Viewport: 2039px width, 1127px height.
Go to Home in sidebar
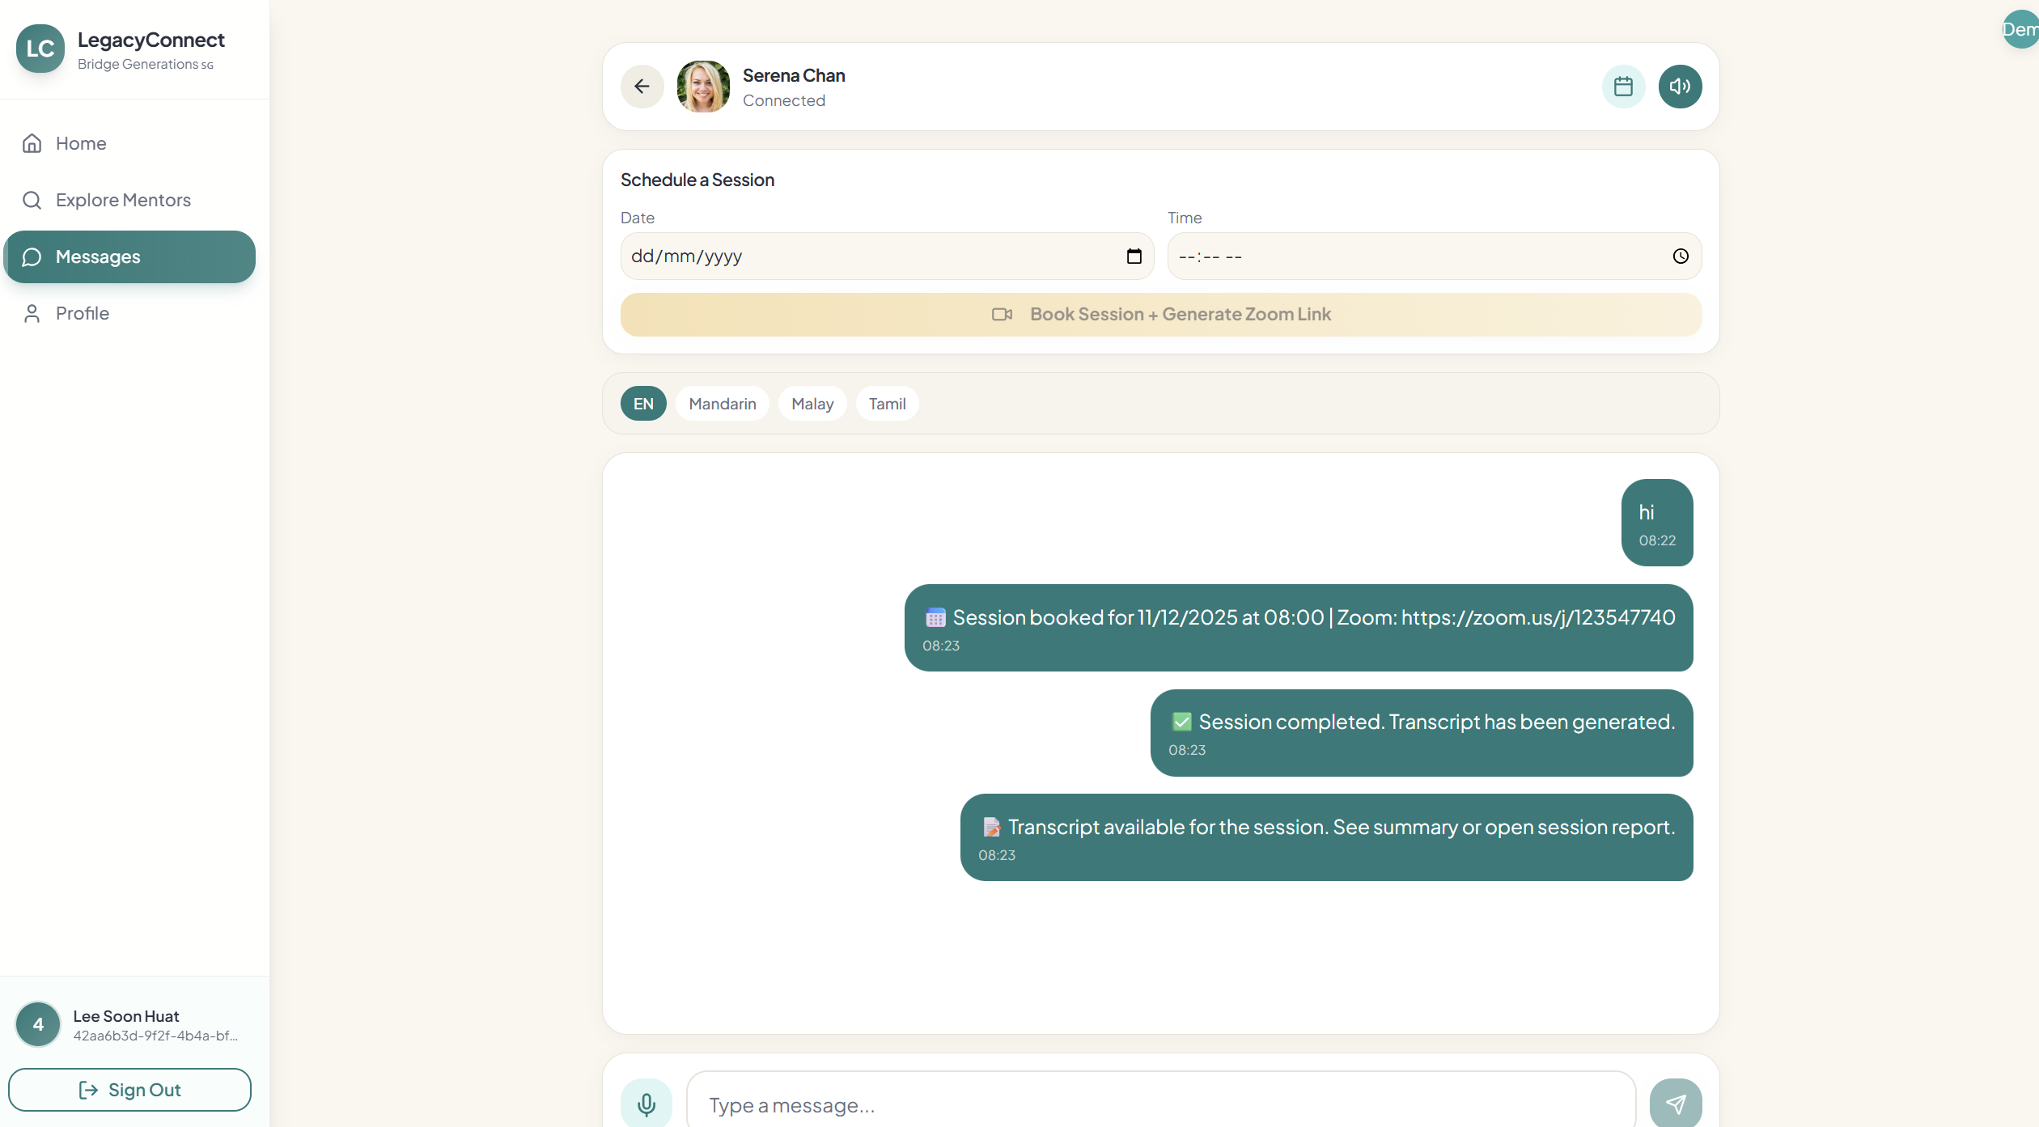tap(81, 143)
